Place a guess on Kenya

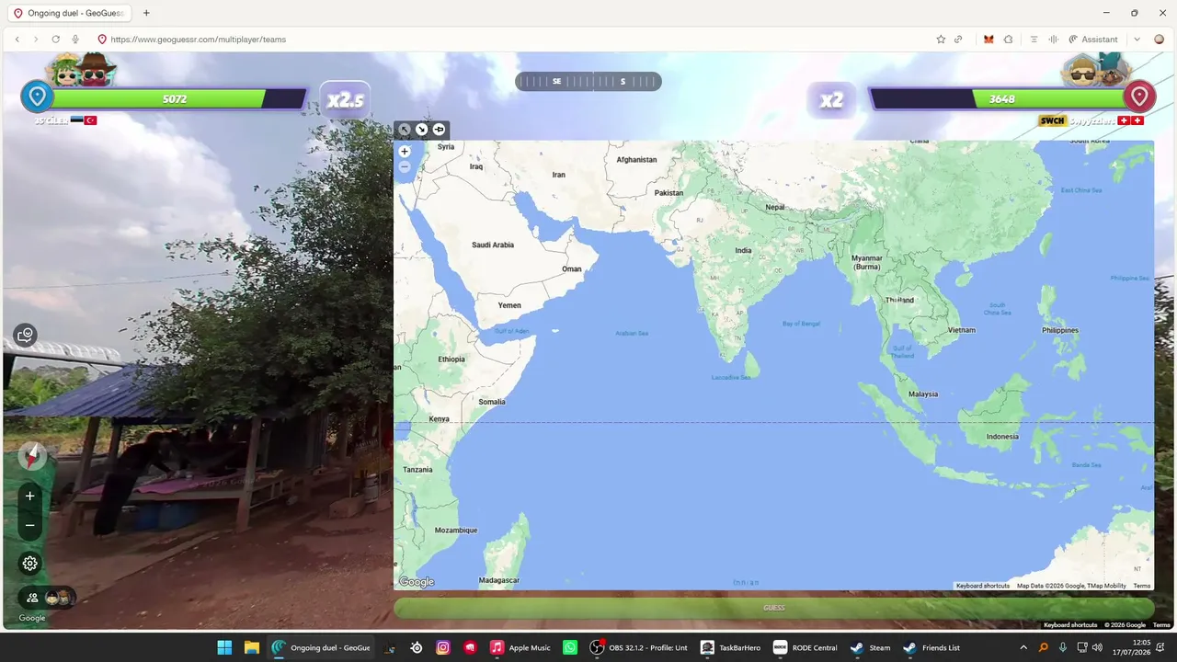point(440,419)
